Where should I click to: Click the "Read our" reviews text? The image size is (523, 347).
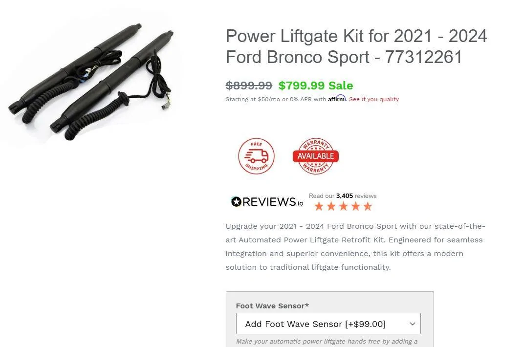321,196
